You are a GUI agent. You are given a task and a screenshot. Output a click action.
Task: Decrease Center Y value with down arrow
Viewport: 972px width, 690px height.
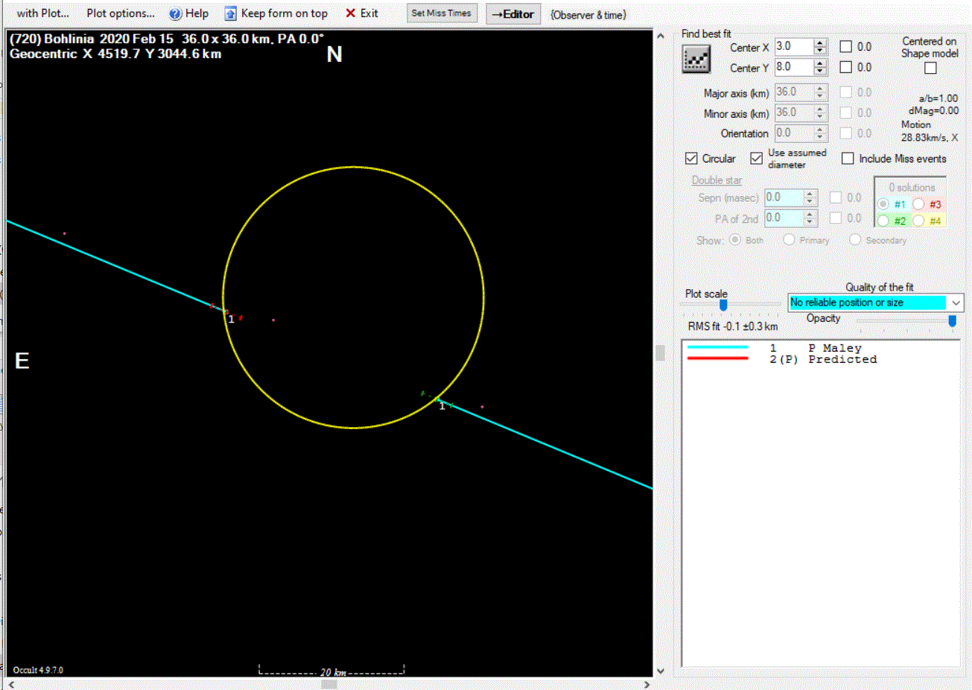tap(820, 71)
